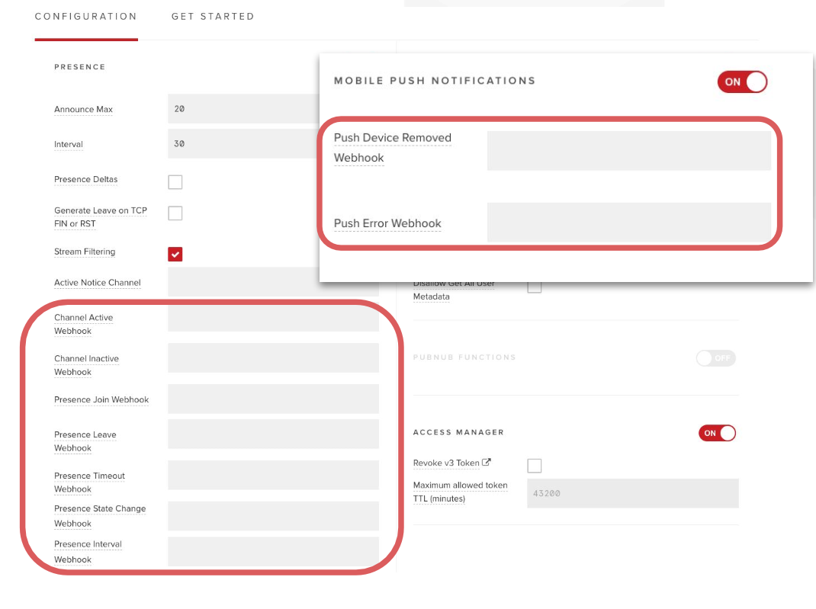Open the Revoke v3 Token external link icon
The image size is (816, 609).
point(486,462)
